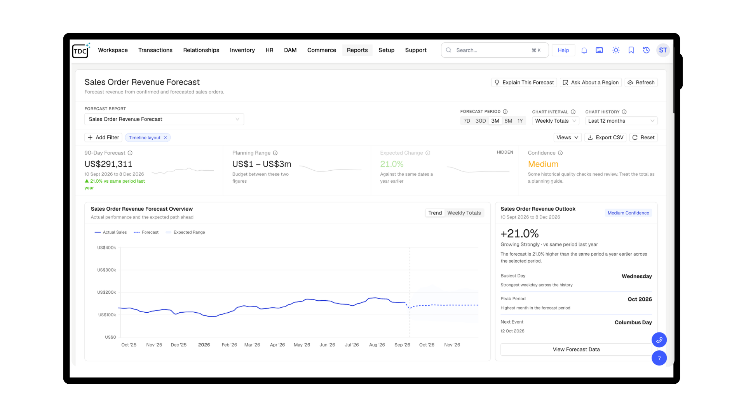Open the Chart Interval Weekly Totals dropdown

(555, 121)
